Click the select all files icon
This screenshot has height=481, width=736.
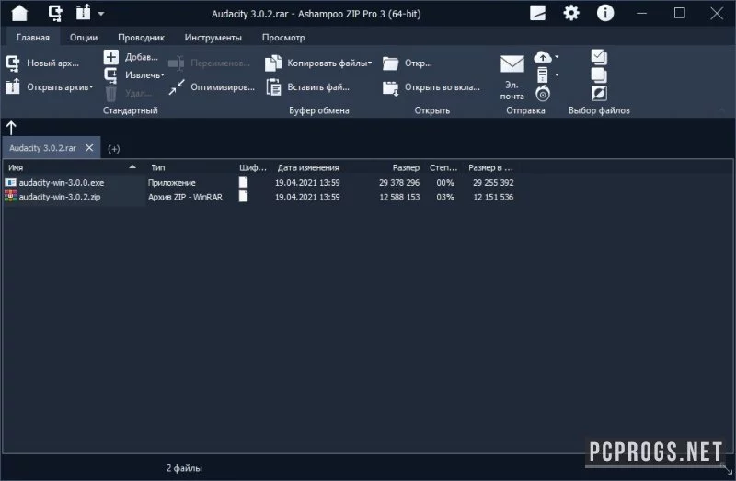click(599, 57)
